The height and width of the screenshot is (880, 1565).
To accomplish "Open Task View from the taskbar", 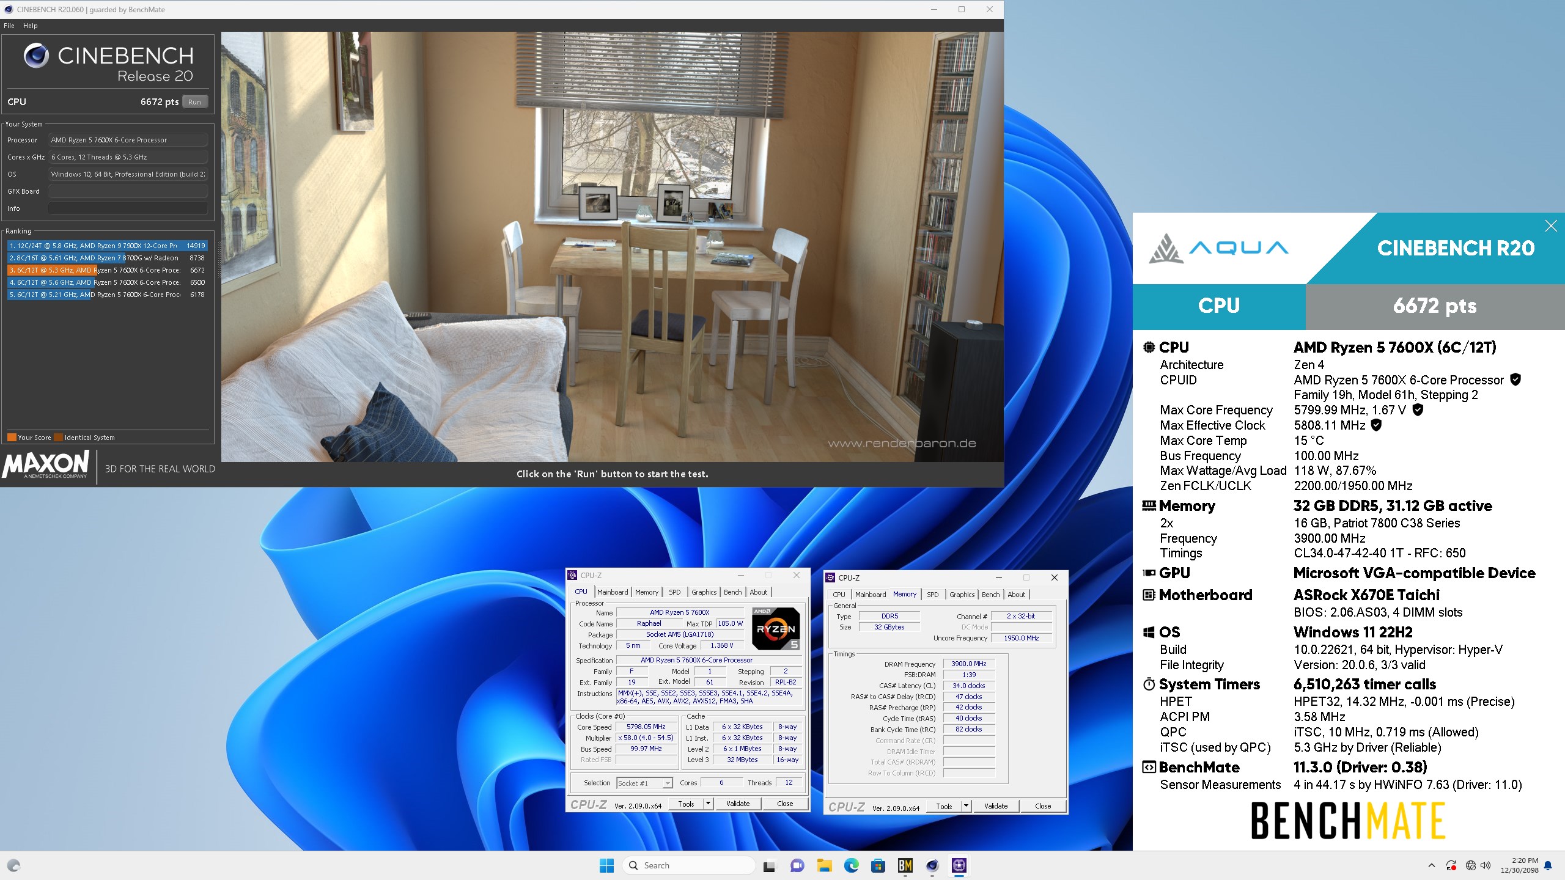I will pos(769,865).
